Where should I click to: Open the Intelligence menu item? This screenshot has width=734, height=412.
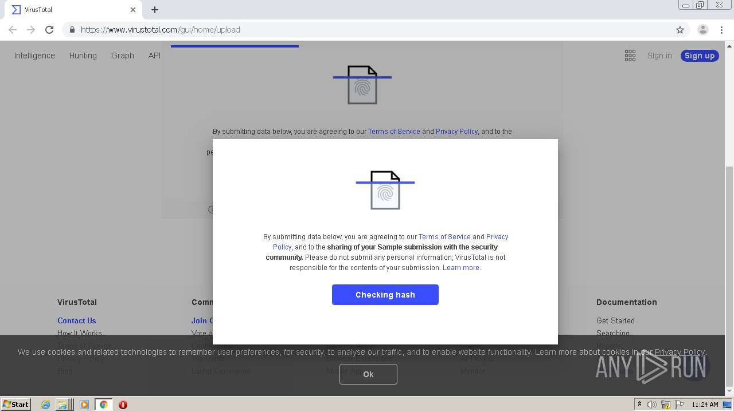click(x=34, y=56)
